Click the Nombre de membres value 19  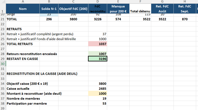[x=98, y=98]
